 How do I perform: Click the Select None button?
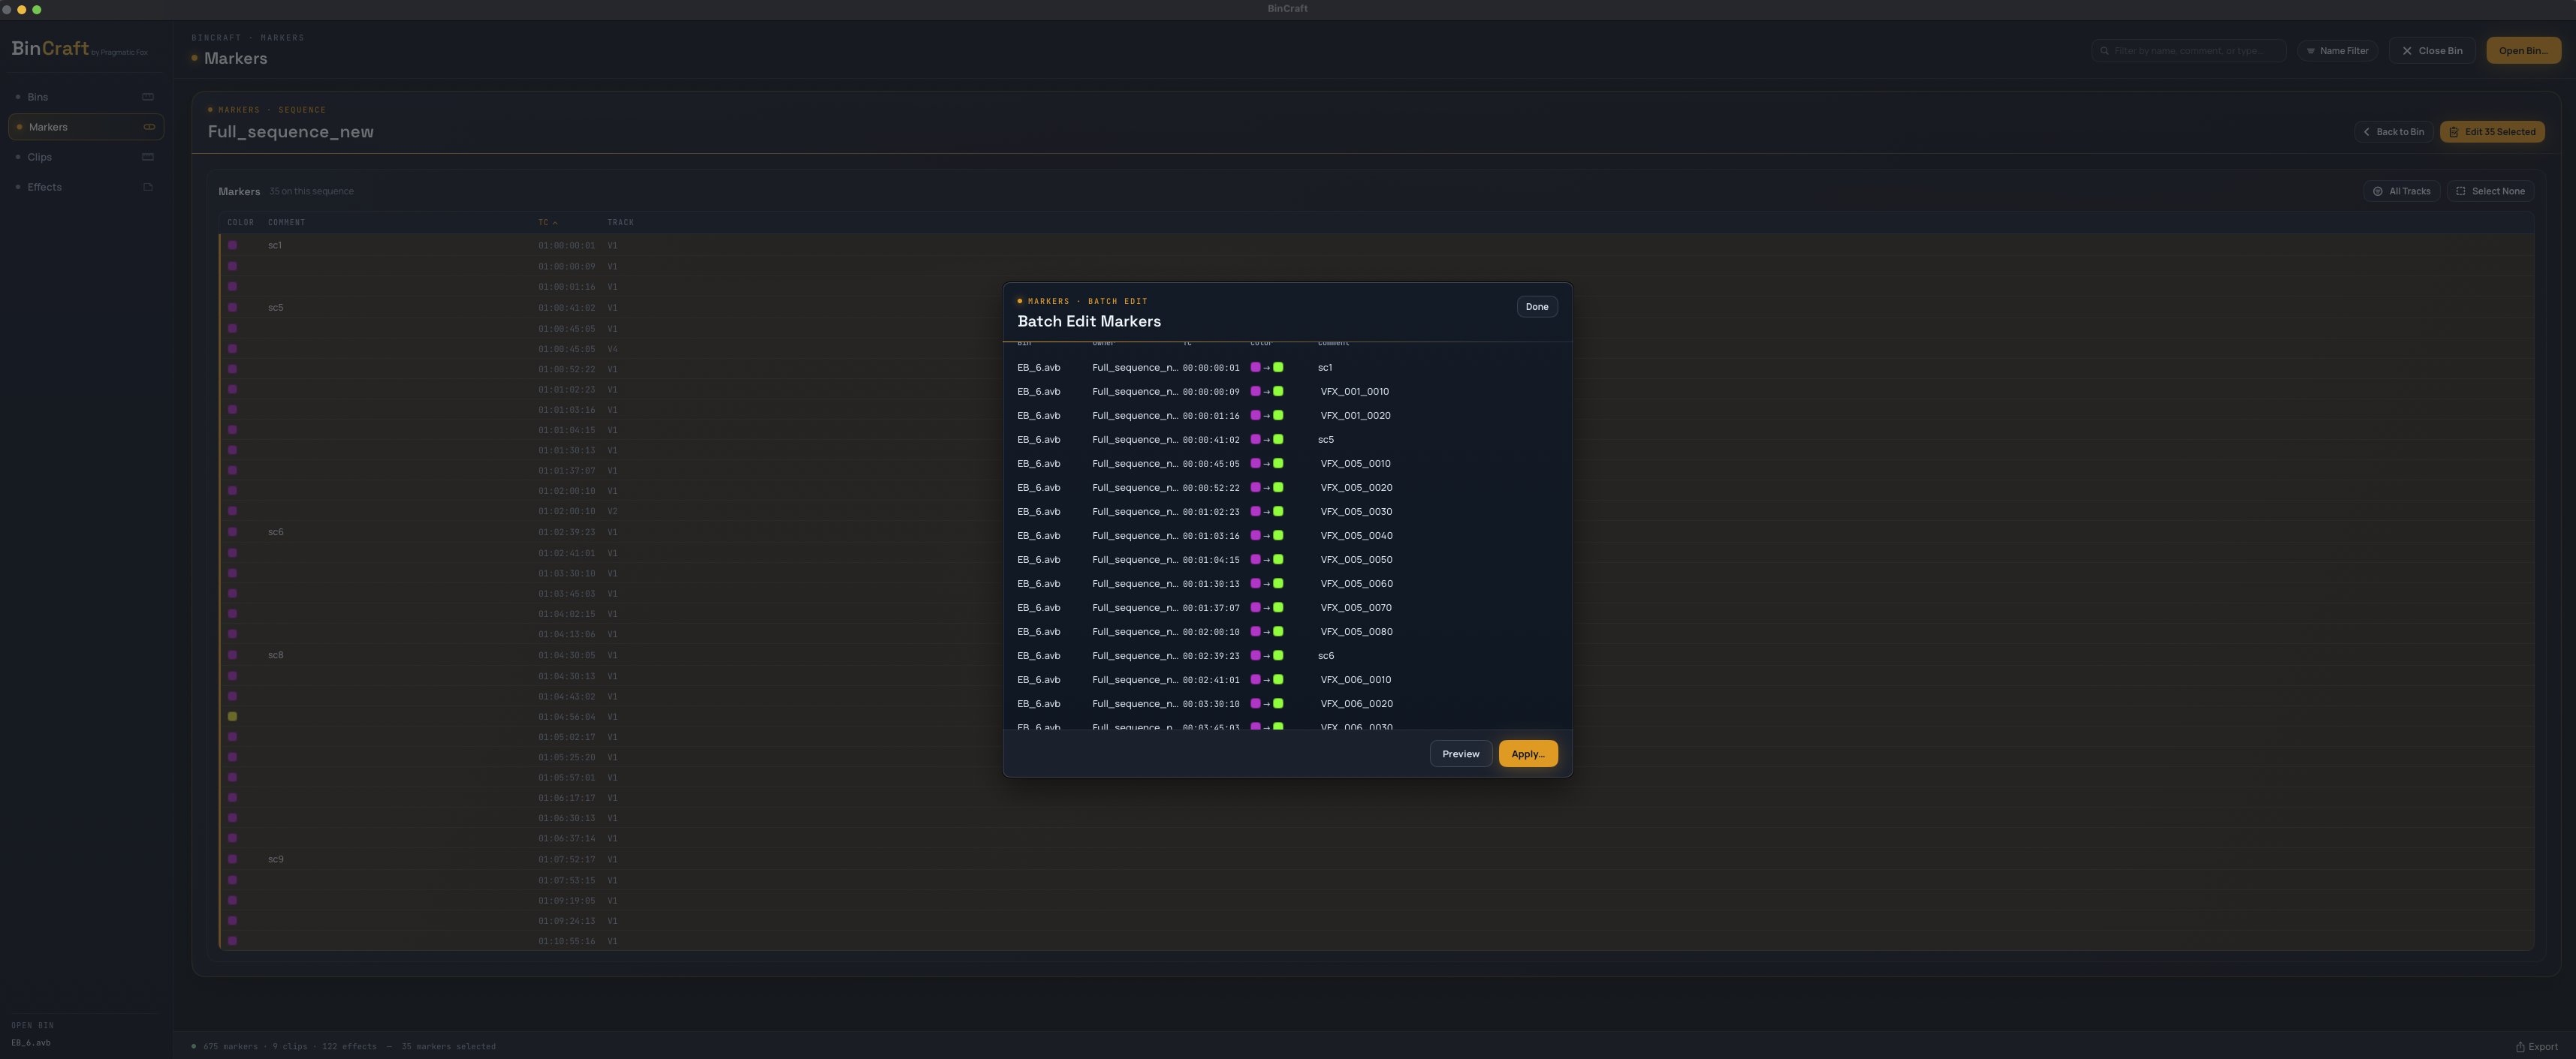click(x=2490, y=191)
